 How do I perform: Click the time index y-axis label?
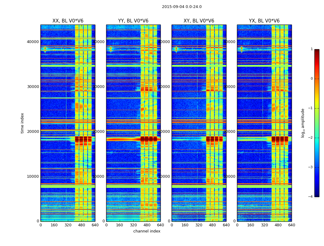click(22, 123)
